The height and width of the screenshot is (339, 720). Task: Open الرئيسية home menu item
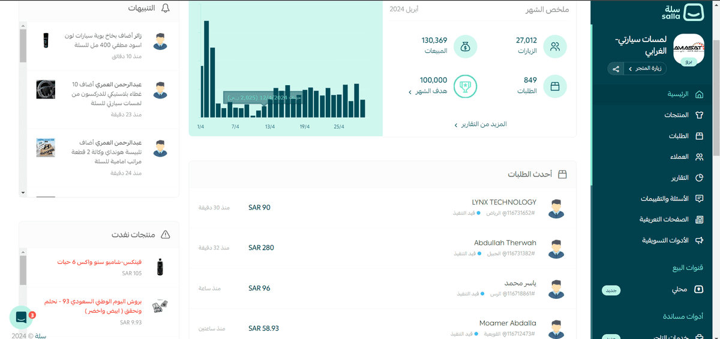pyautogui.click(x=651, y=94)
